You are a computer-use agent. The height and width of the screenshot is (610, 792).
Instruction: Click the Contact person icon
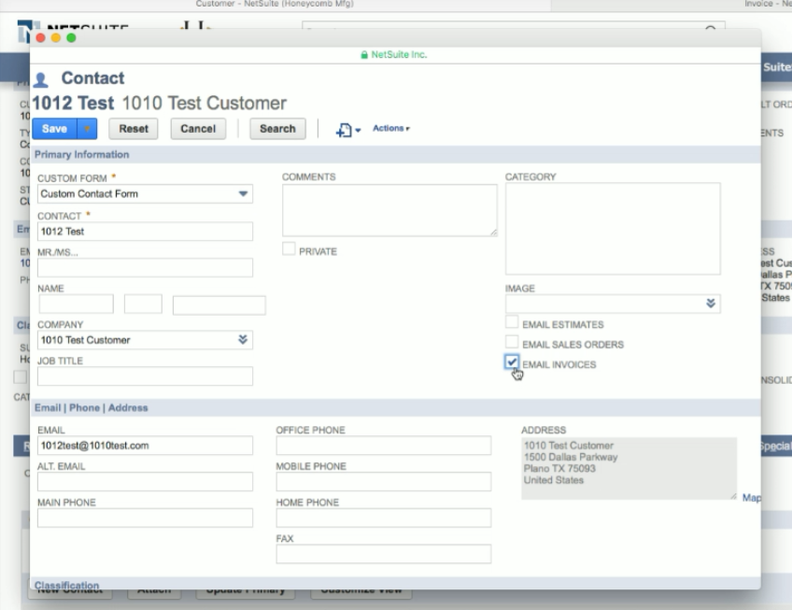41,79
